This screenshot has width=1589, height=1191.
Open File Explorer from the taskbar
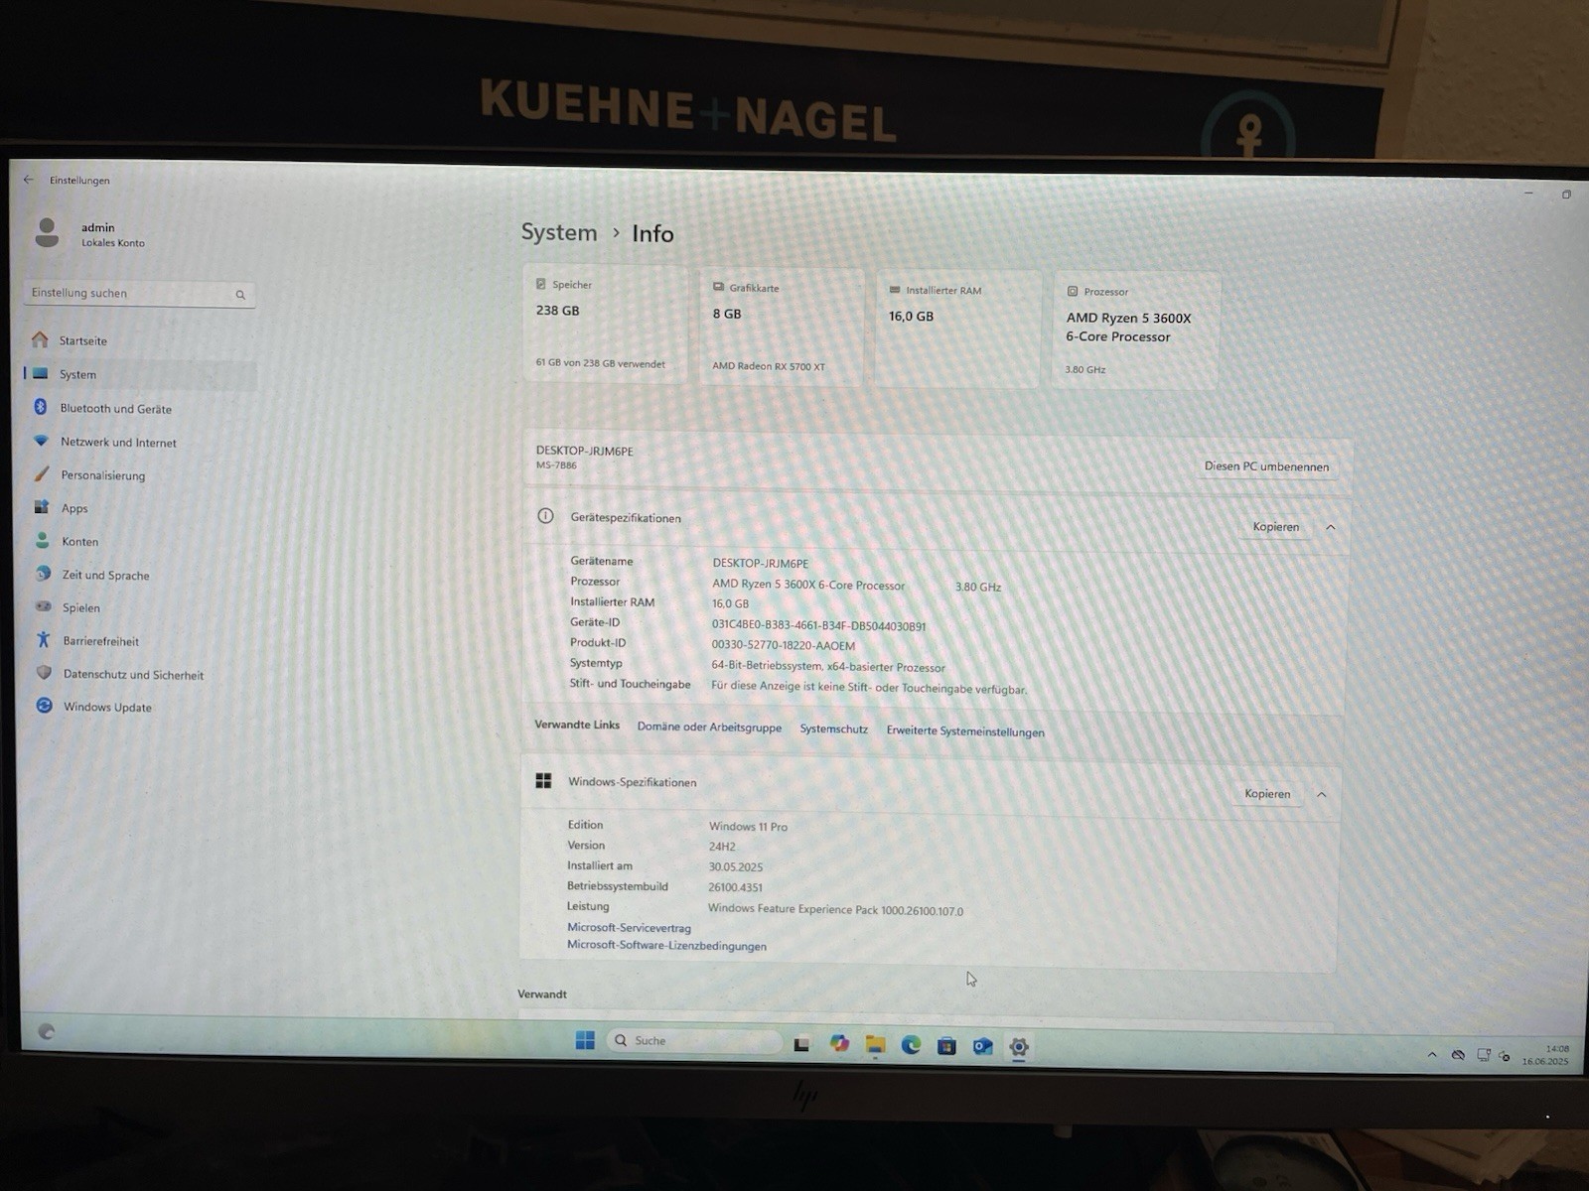click(875, 1044)
